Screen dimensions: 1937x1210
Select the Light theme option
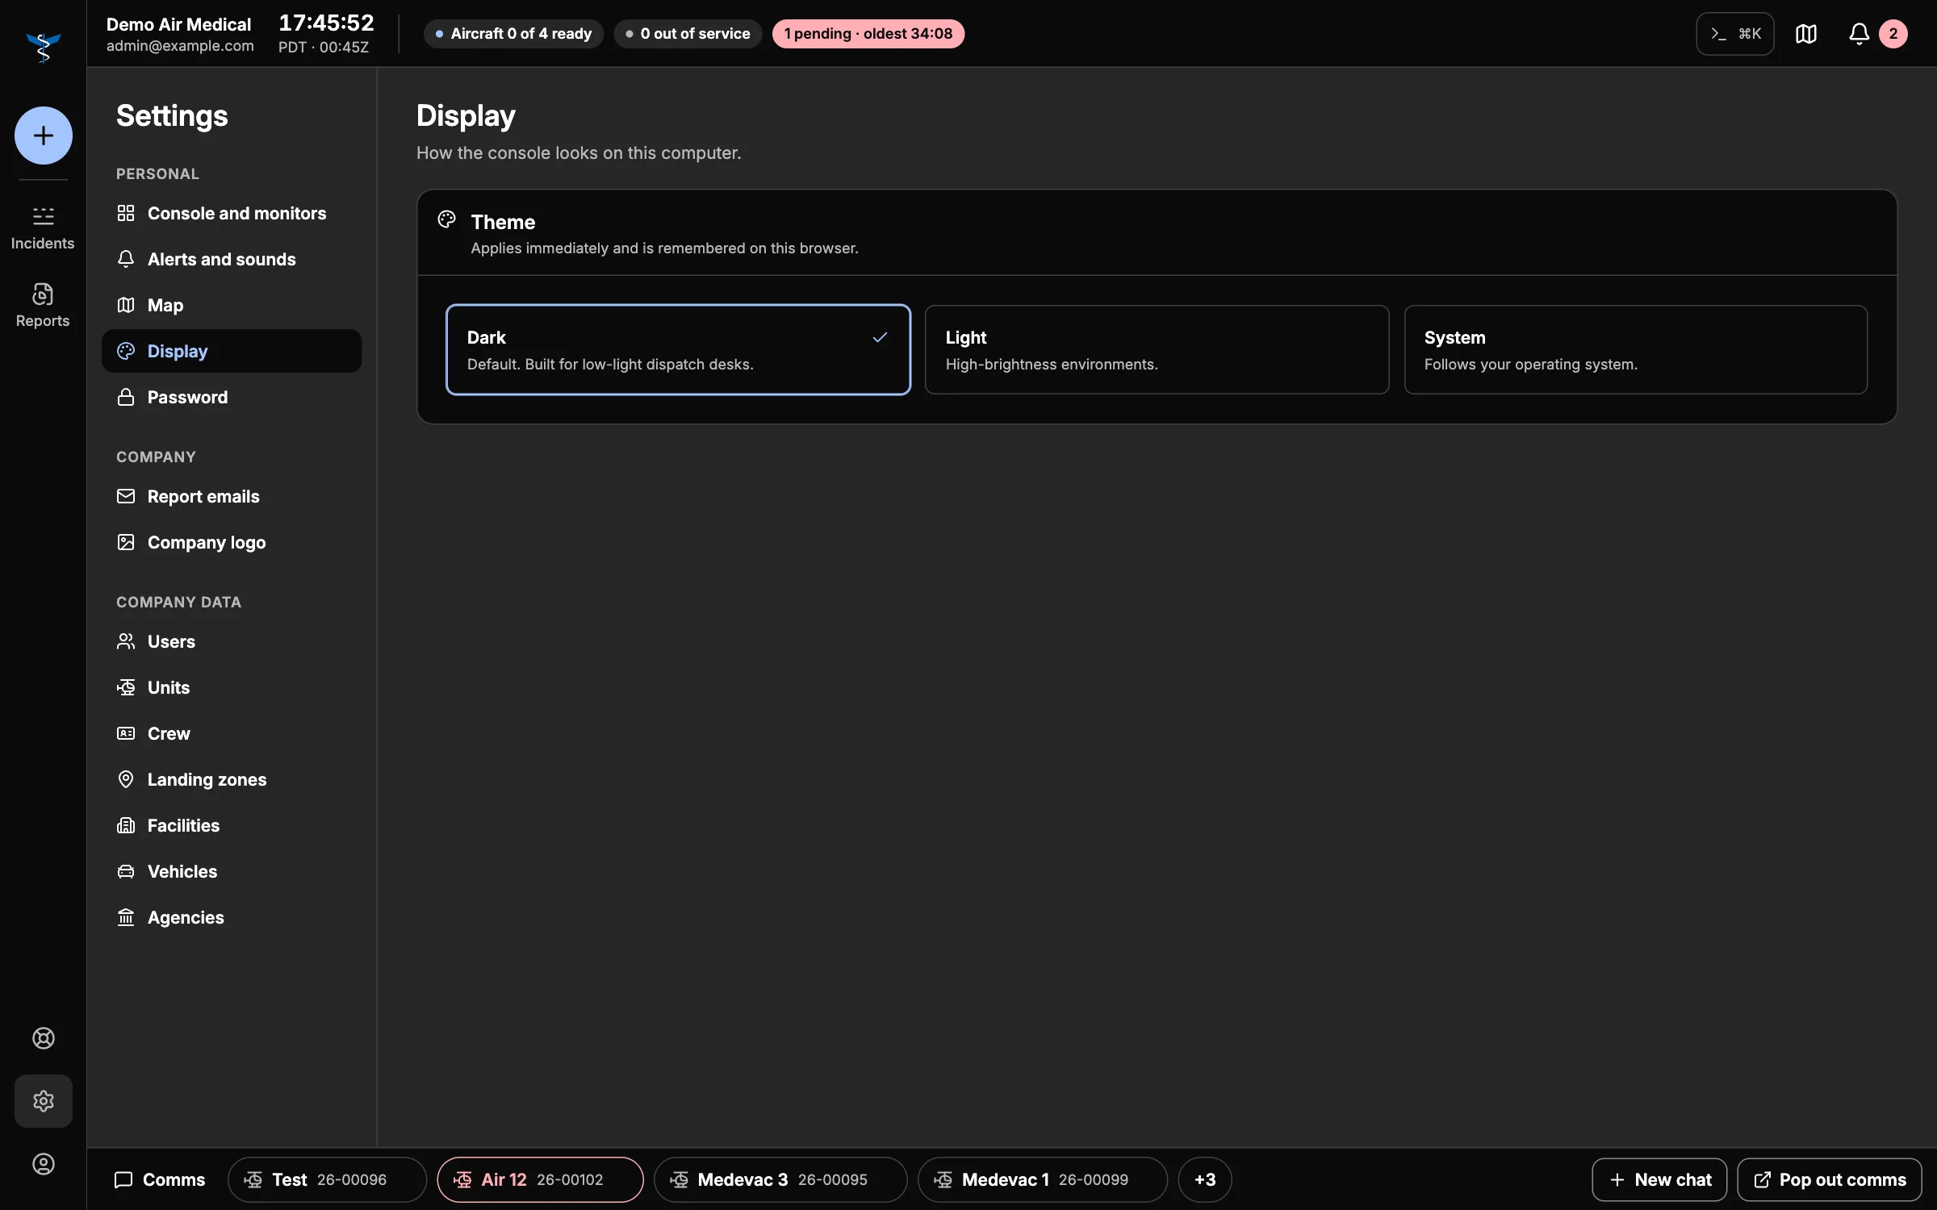(x=1157, y=349)
